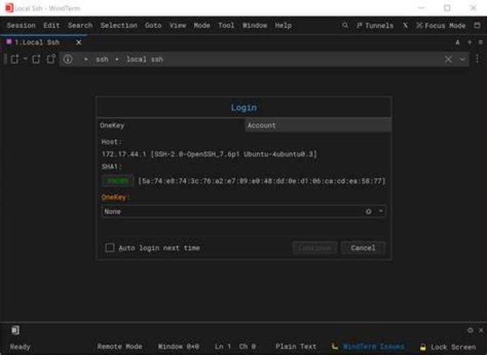Open the toolbar more options menu
The width and height of the screenshot is (487, 355).
point(478,59)
